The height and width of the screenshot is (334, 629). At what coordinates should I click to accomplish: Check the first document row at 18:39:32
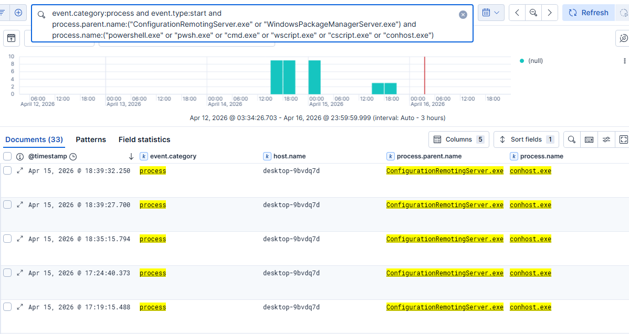[7, 170]
